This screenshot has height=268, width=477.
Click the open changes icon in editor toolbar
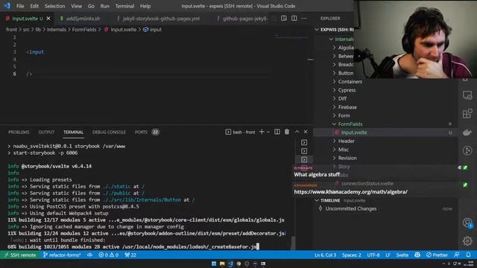[x=284, y=18]
